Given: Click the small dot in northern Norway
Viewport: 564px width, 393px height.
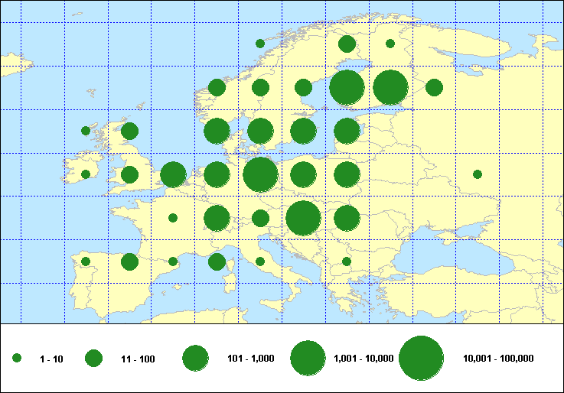Looking at the screenshot, I should (x=260, y=44).
